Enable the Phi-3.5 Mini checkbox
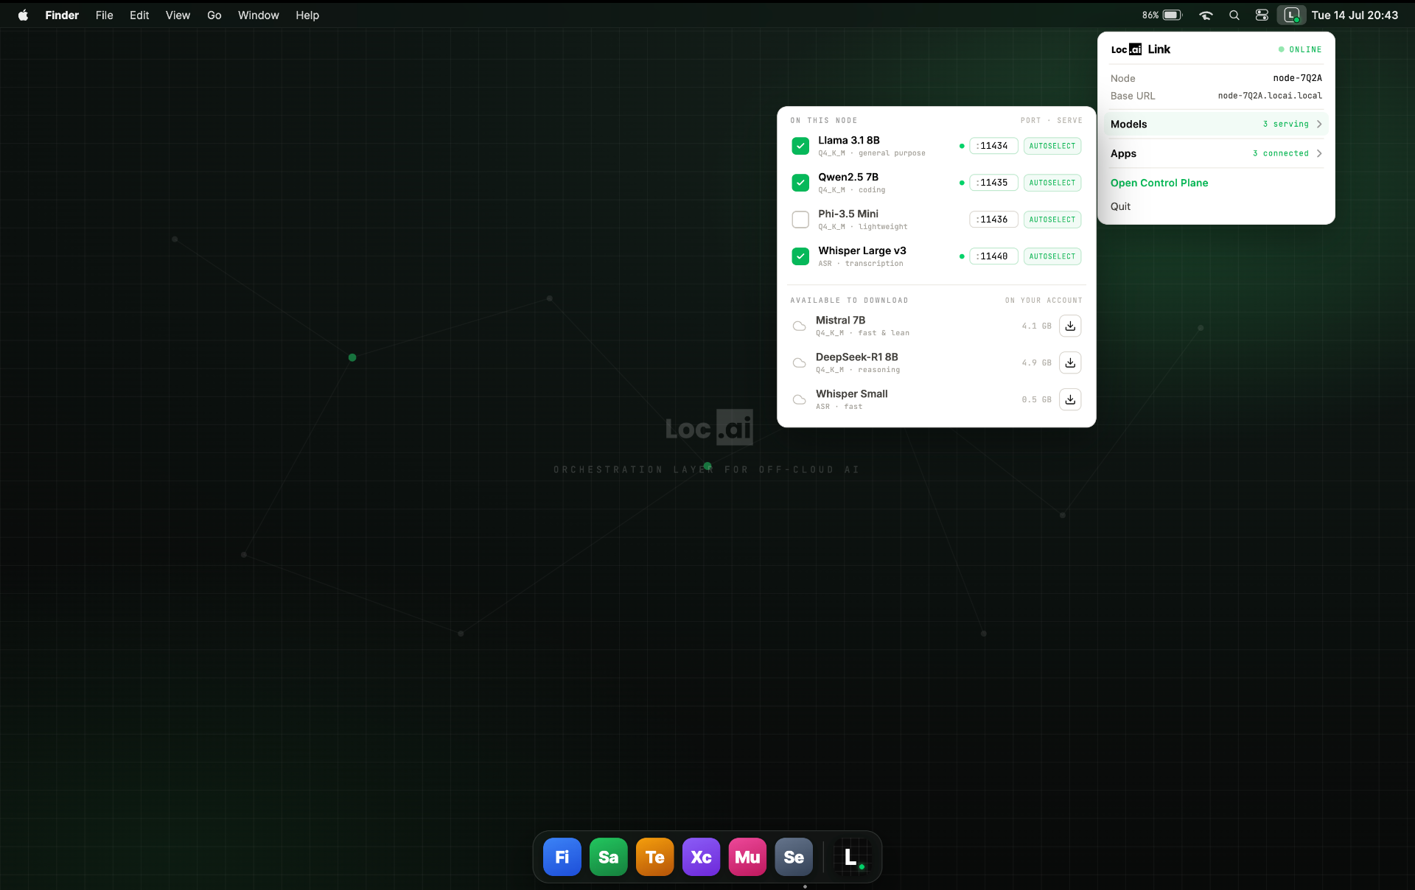This screenshot has height=890, width=1415. pos(800,220)
